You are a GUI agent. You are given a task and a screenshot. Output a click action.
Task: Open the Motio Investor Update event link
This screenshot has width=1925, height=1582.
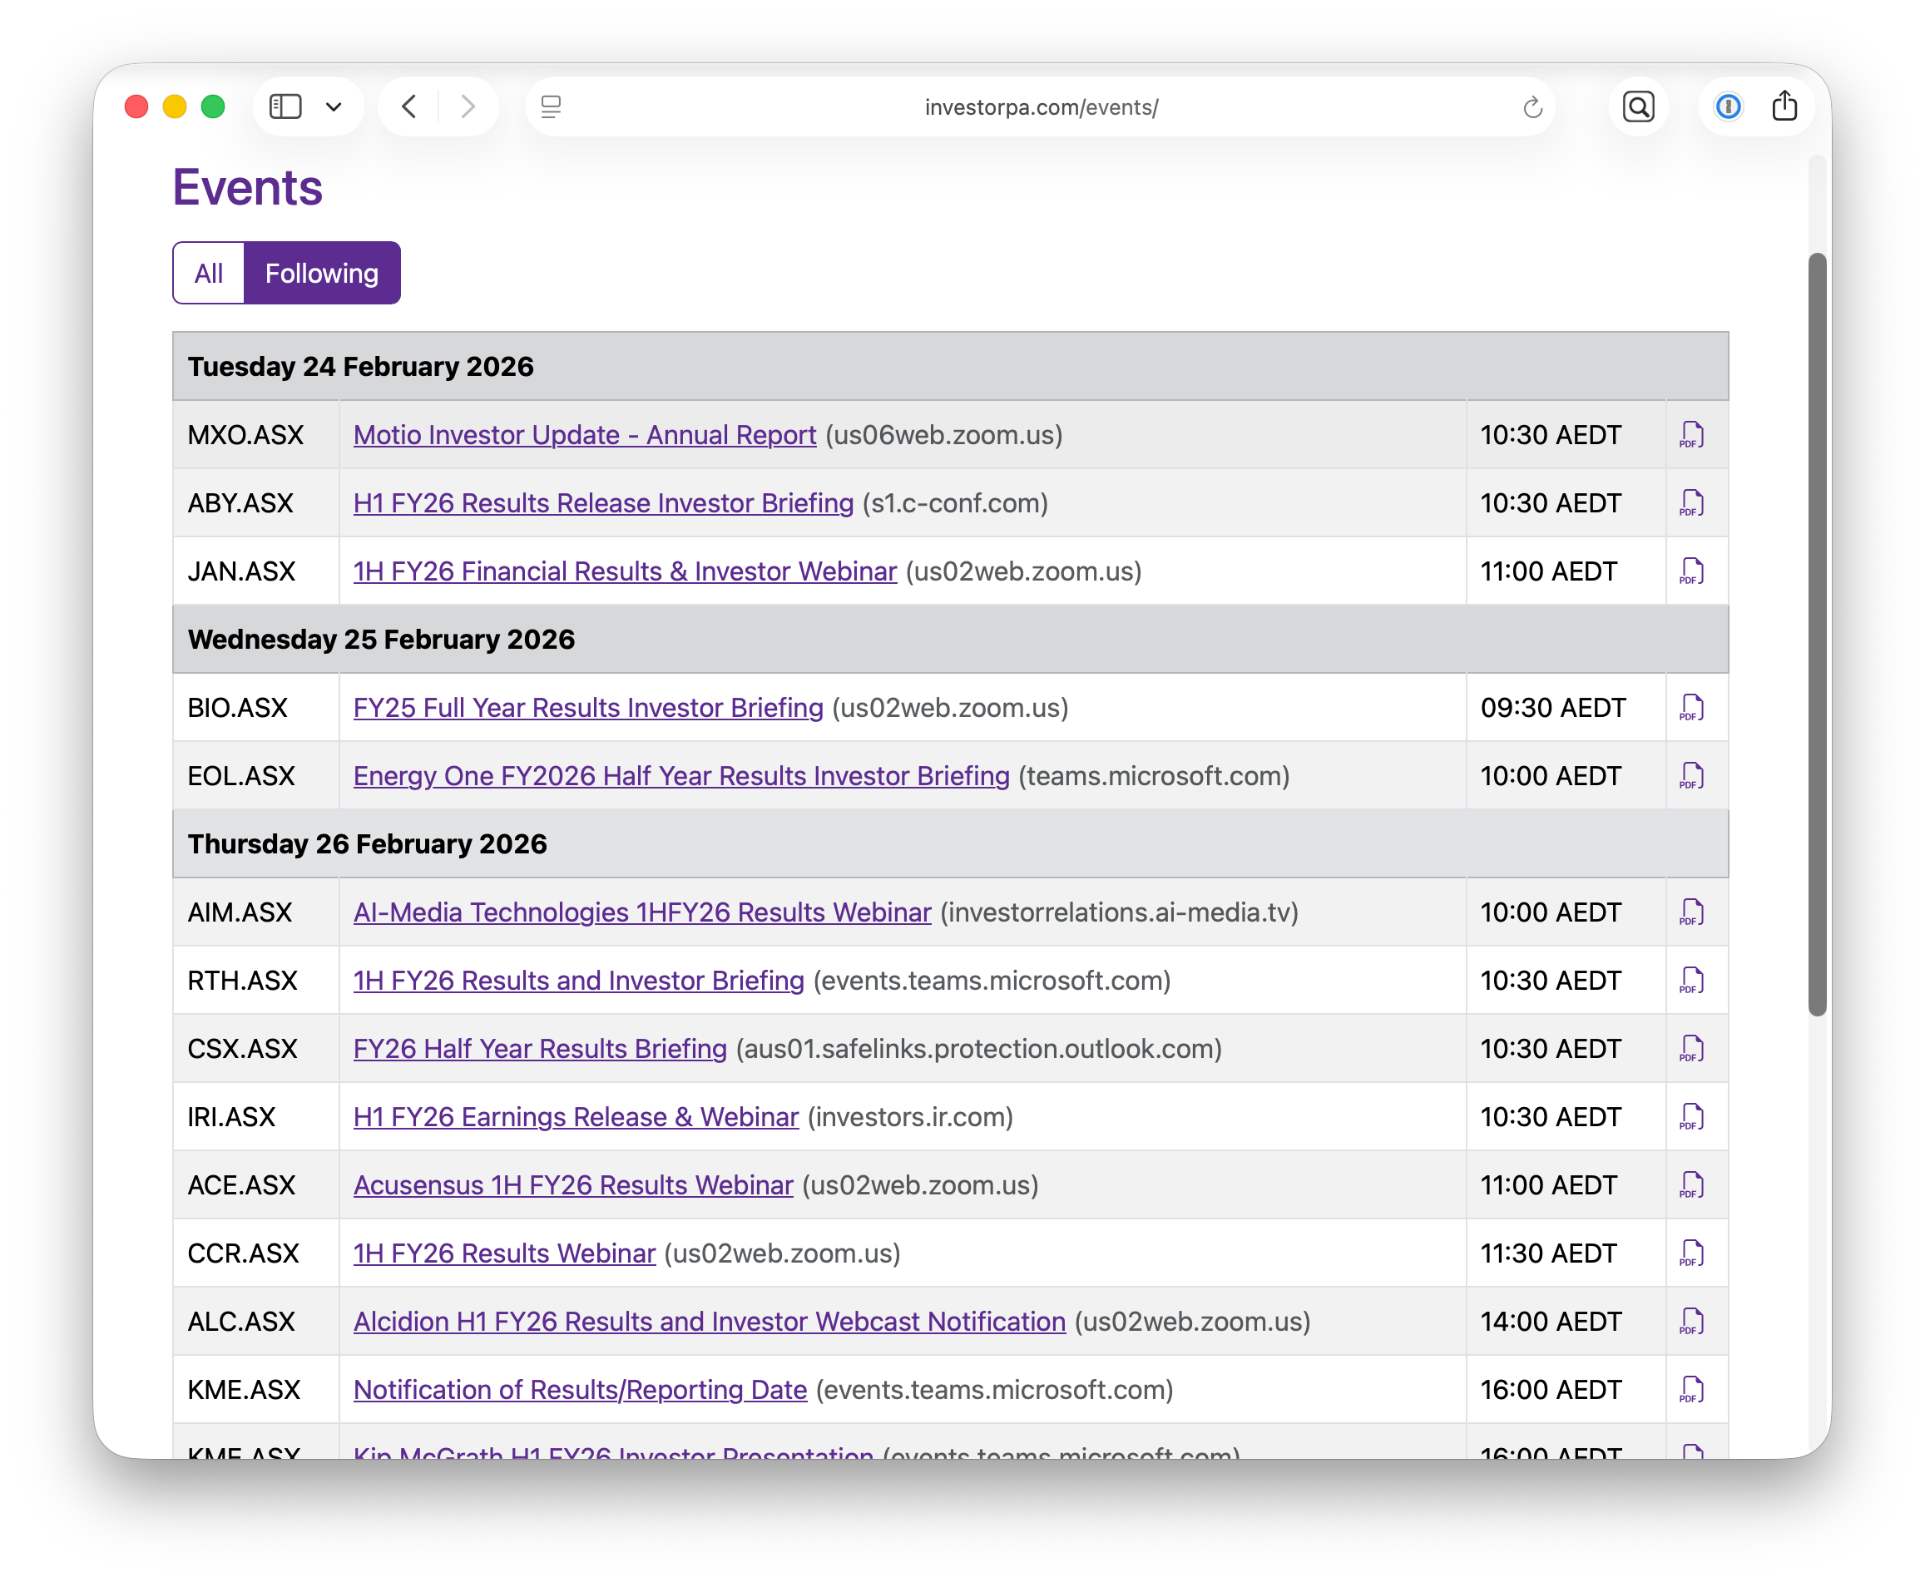point(584,435)
